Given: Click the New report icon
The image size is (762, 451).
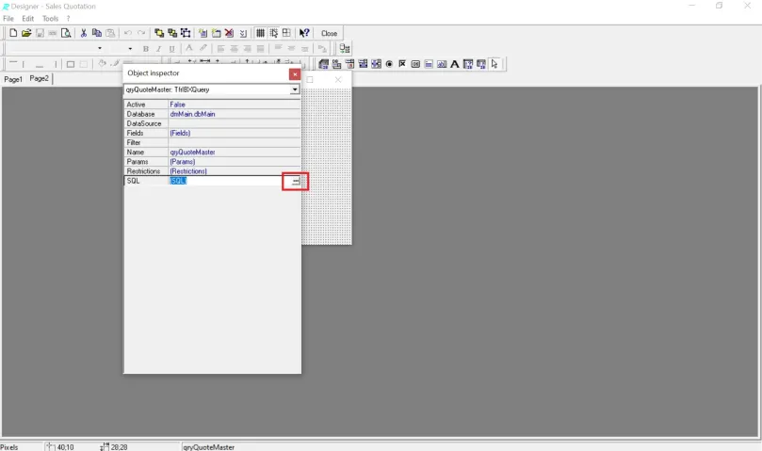Looking at the screenshot, I should click(12, 33).
